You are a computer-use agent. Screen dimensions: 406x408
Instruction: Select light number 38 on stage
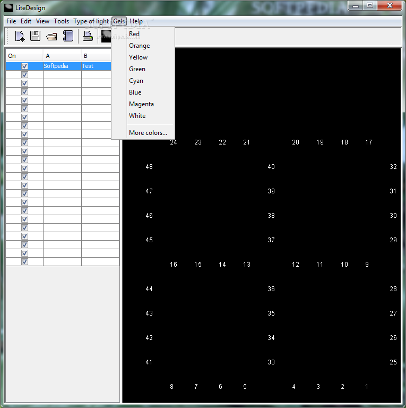[271, 216]
